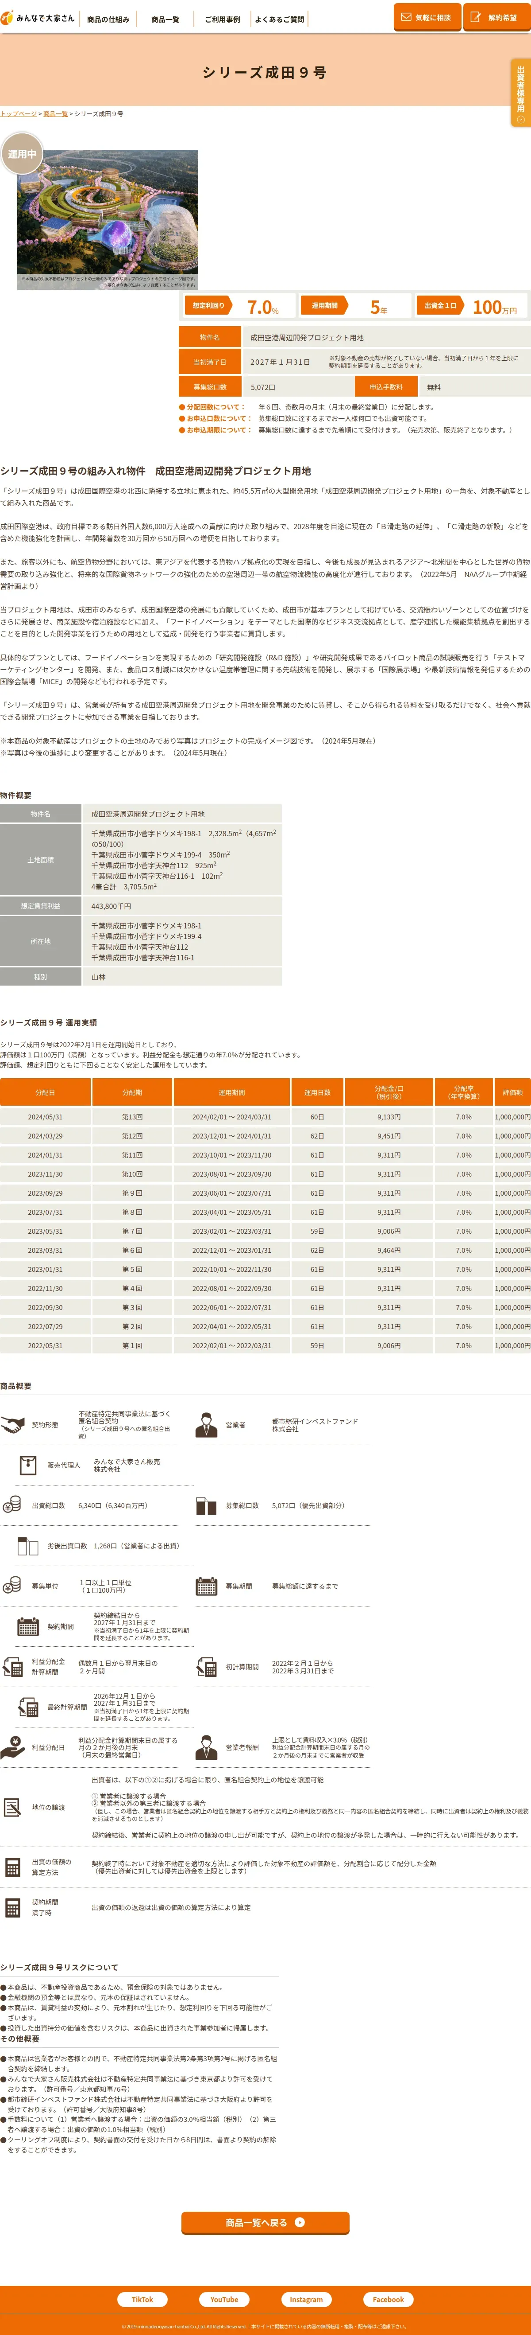Click the envelope icon beside 販売代理人

pos(28,1465)
